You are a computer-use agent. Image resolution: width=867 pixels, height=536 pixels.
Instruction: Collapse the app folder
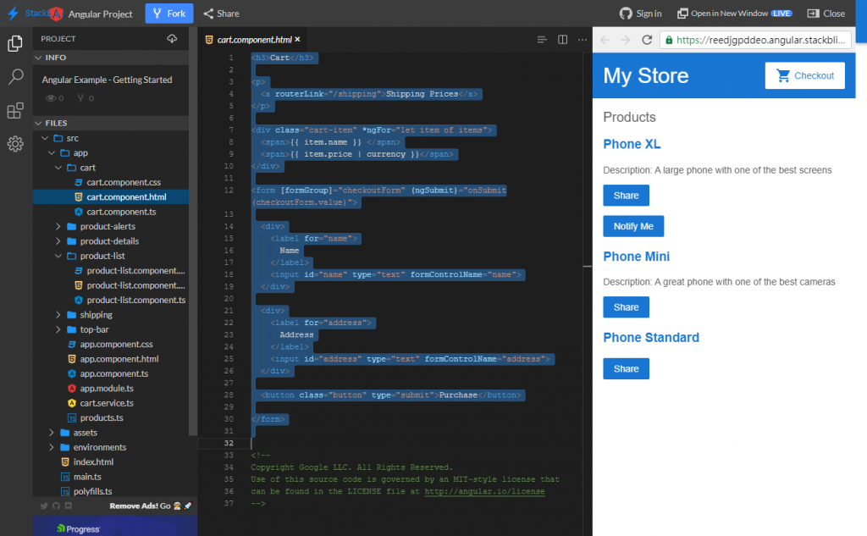[52, 152]
